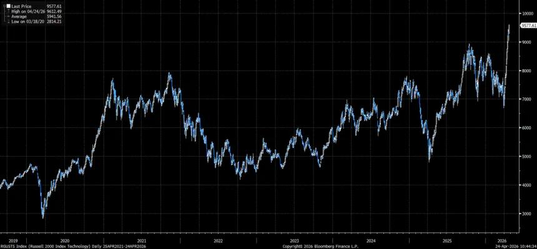Click the Copyright 2026 Bloomberg Finance L.P. text
The width and height of the screenshot is (537, 249).
click(320, 246)
